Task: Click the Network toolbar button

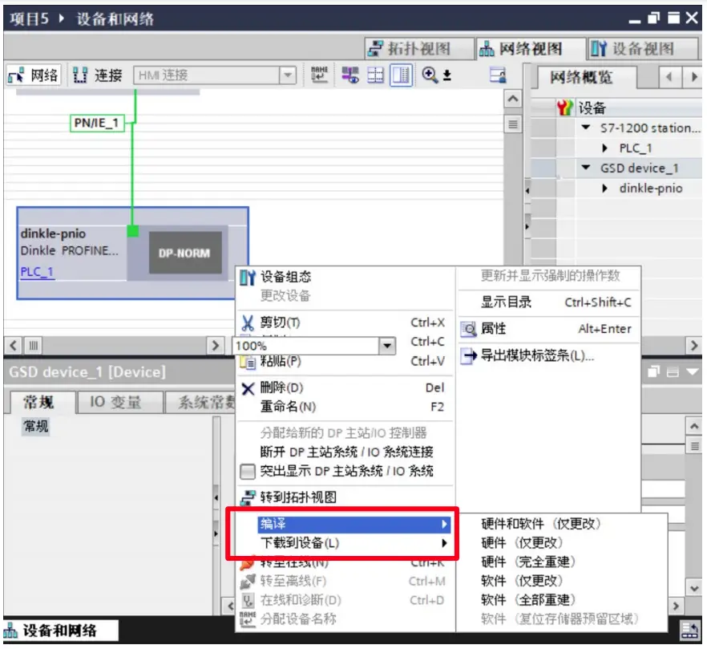Action: click(x=34, y=75)
